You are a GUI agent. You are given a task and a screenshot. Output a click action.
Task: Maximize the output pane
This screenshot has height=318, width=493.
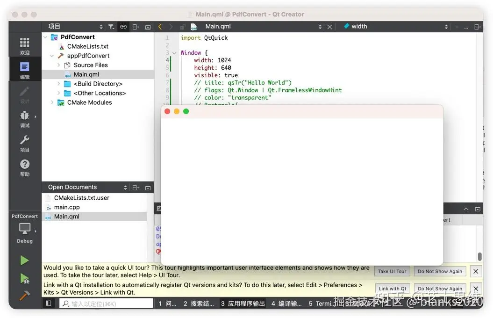pyautogui.click(x=478, y=209)
